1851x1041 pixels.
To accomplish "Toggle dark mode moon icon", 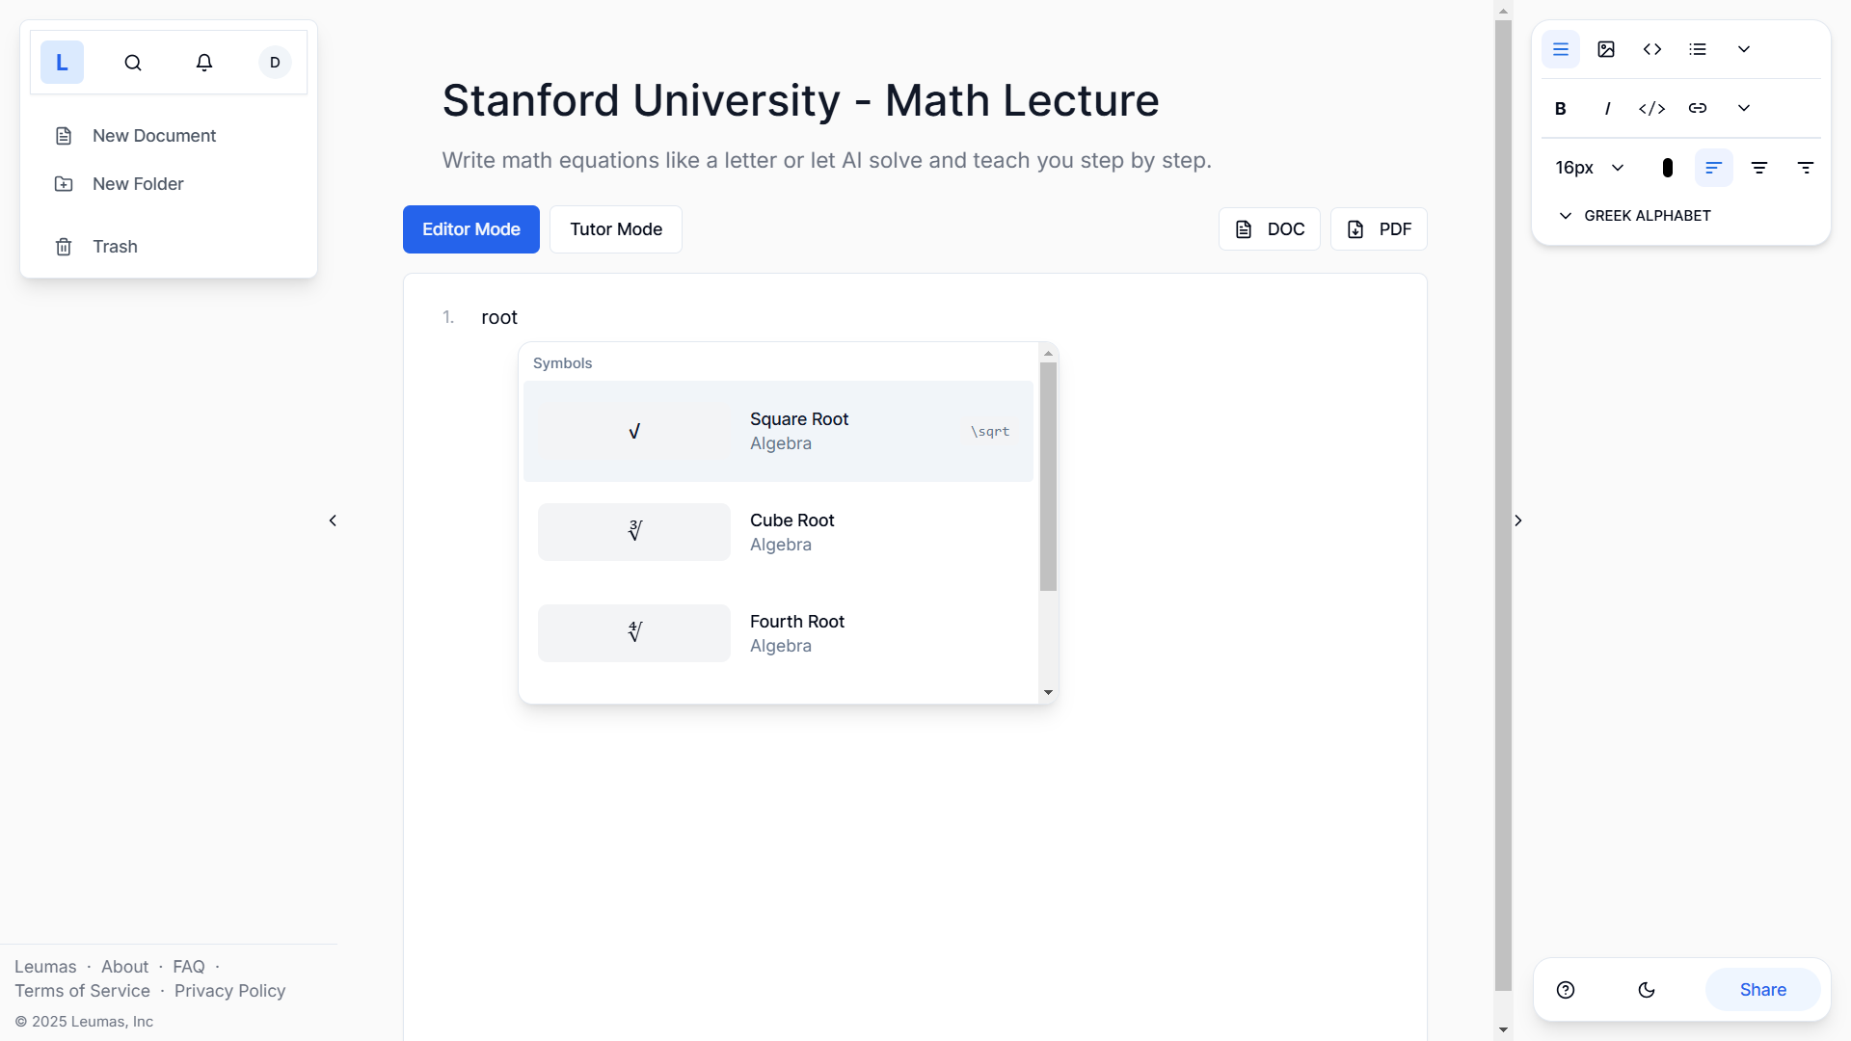I will click(1647, 990).
